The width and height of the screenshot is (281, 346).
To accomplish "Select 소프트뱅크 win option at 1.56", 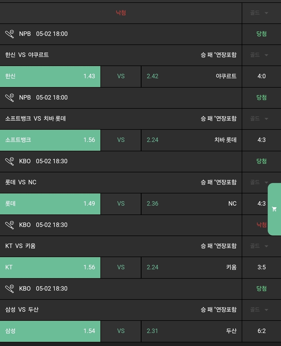I will pos(50,140).
